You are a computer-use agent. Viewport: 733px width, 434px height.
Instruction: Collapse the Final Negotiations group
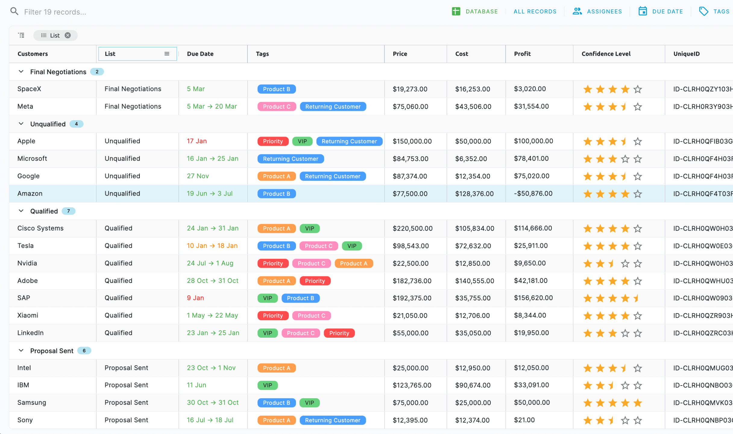(21, 72)
